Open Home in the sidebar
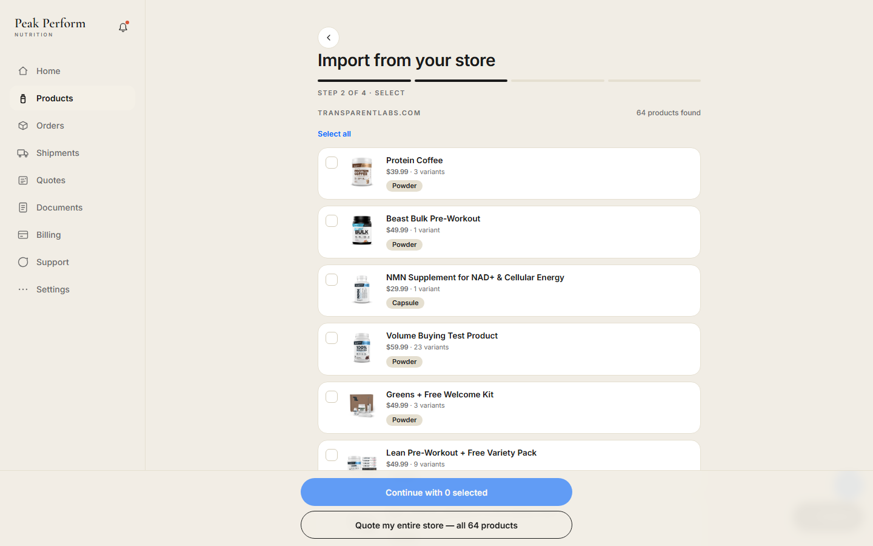The width and height of the screenshot is (873, 546). (x=72, y=71)
